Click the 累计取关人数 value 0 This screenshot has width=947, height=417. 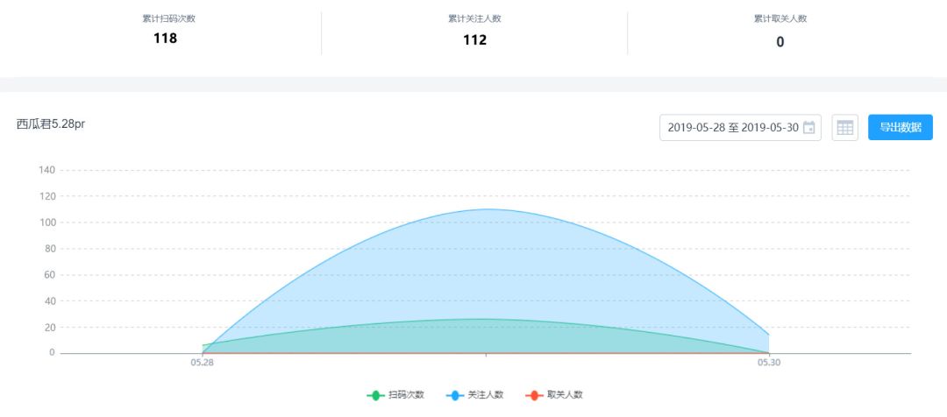click(x=780, y=42)
